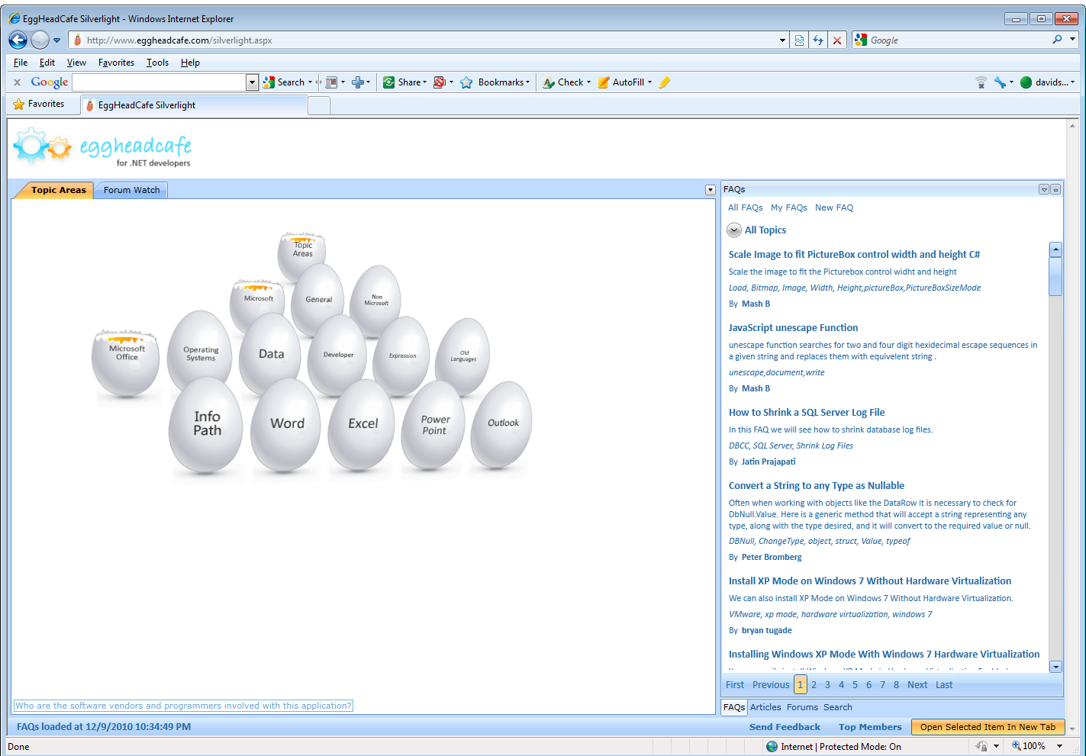Click the eggheadcafe gear logo

(42, 146)
